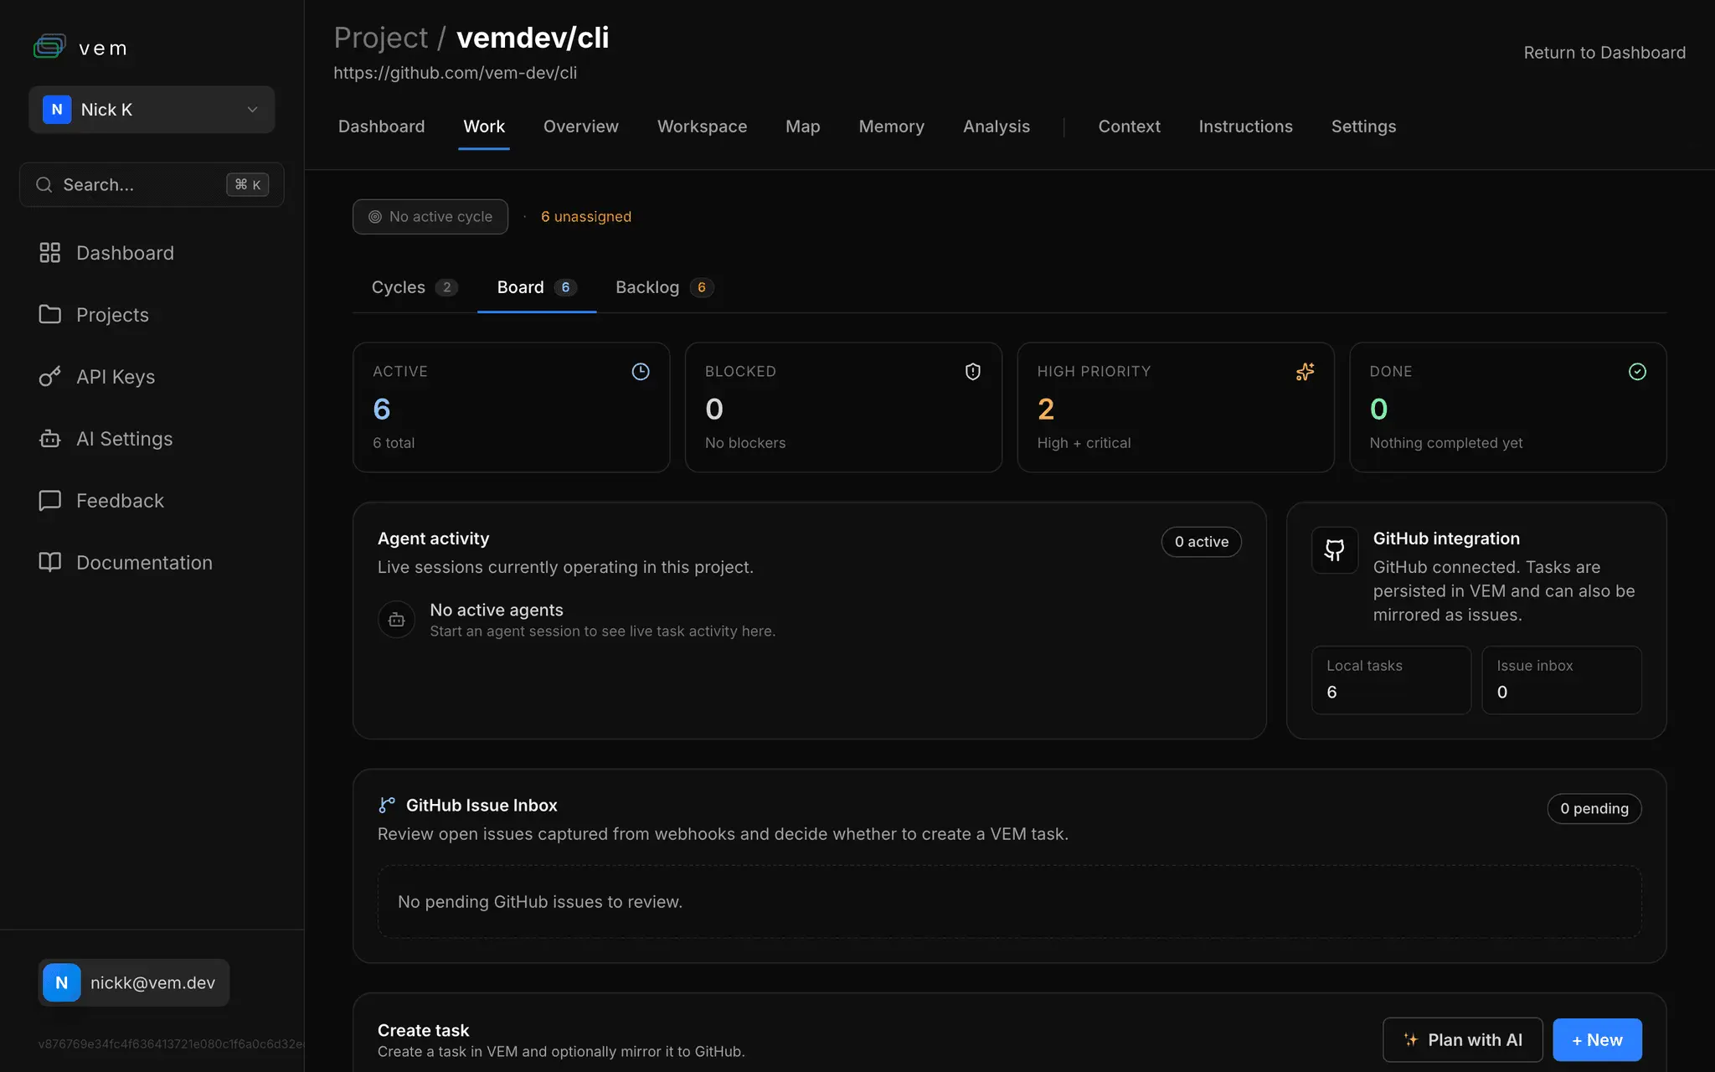Click the N avatar next to nickk@vem.dev
Screen dimensions: 1715x1072
pos(62,982)
